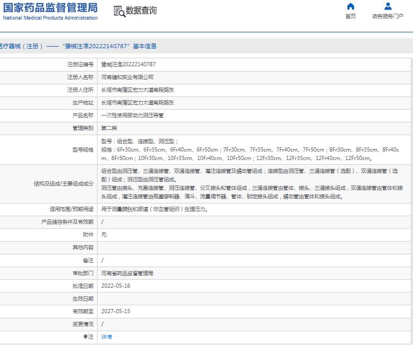Select the registrant name 河南健和实业有限公司
413x345 pixels.
tap(127, 77)
